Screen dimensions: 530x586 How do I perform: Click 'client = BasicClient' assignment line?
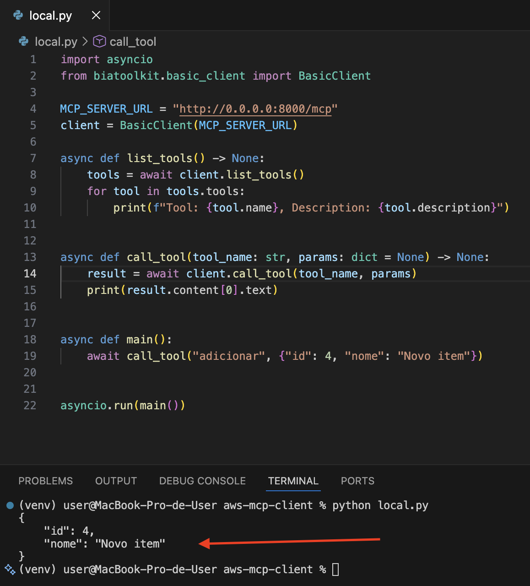click(x=179, y=125)
